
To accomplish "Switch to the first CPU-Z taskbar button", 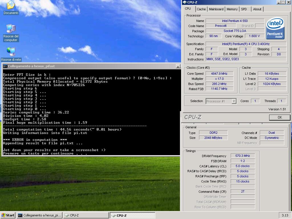I will [86, 215].
